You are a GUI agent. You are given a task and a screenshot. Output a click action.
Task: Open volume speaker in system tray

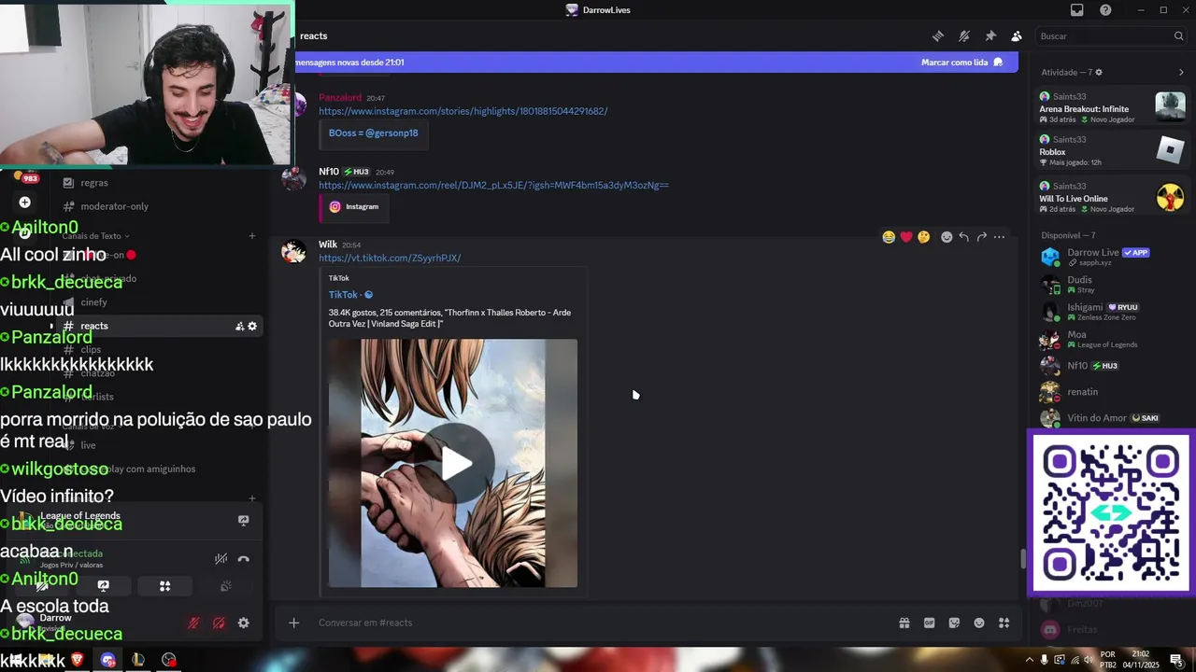[x=1089, y=660]
